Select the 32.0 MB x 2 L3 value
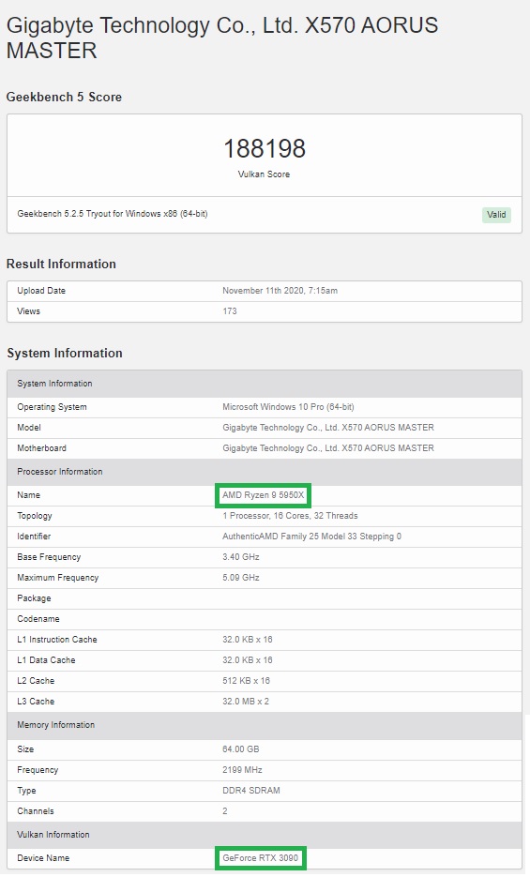 pyautogui.click(x=246, y=703)
